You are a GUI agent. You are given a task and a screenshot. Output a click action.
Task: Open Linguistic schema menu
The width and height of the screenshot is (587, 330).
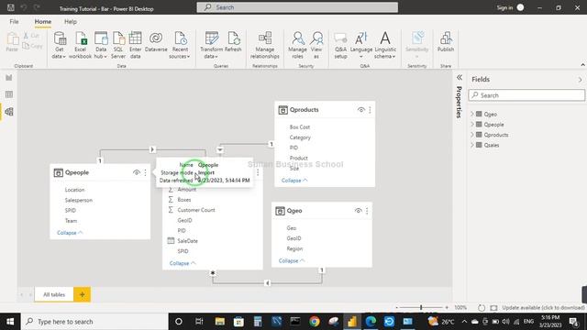point(385,45)
